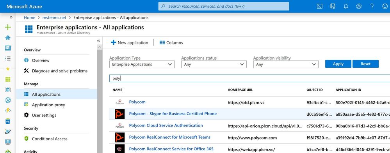Open the Applications status dropdown
The height and width of the screenshot is (153, 390).
point(214,65)
